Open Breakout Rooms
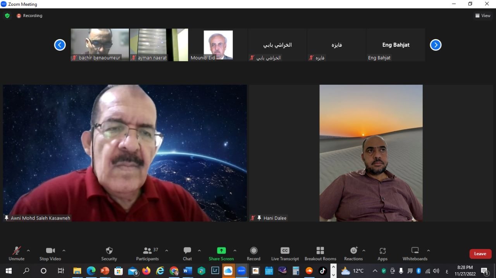Image resolution: width=496 pixels, height=278 pixels. pyautogui.click(x=320, y=254)
